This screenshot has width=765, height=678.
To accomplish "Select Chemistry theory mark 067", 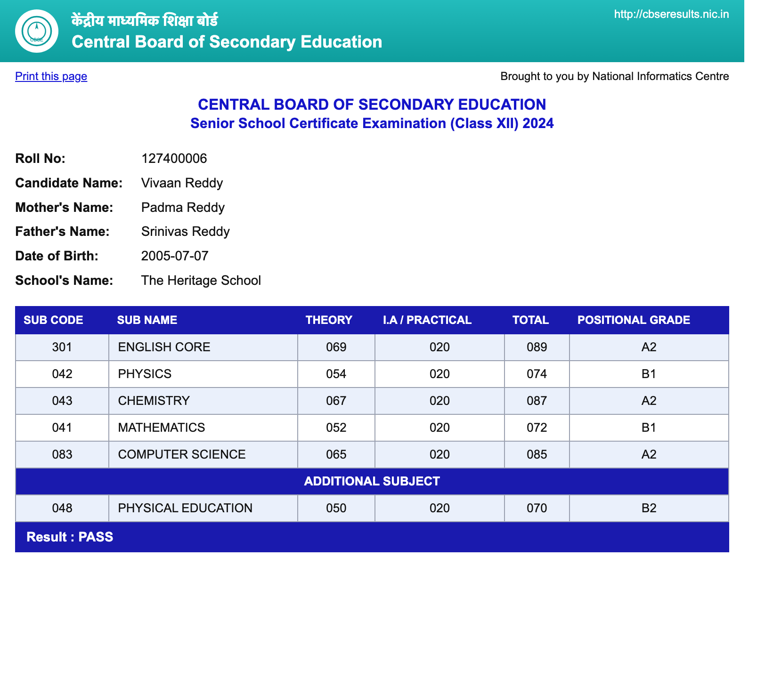I will [336, 401].
